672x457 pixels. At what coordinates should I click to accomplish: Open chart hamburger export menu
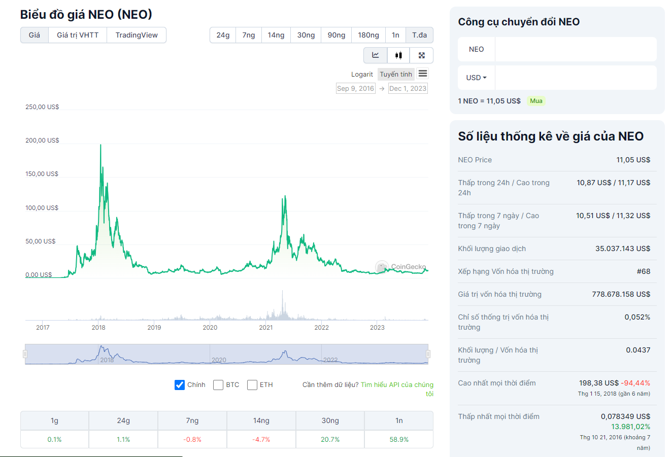click(x=423, y=74)
